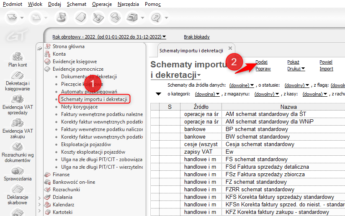
Task: Expand the Kalendarz tree node chevron
Action: 40,205
